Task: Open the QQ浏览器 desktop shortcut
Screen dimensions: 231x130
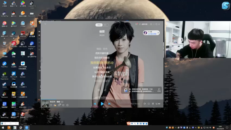Action: click(14, 85)
